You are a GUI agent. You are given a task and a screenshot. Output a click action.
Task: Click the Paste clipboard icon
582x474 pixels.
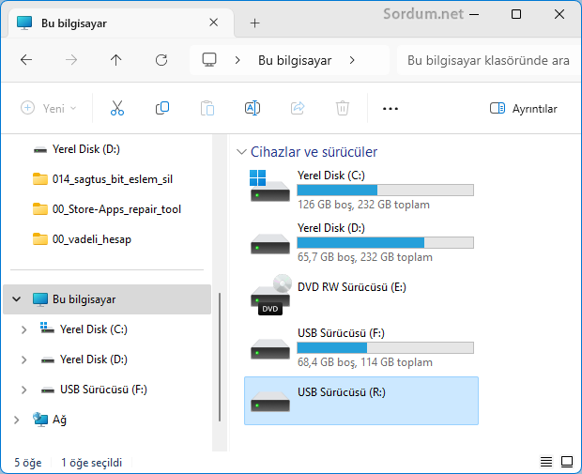(207, 108)
